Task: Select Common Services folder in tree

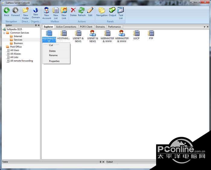Action: coord(20,33)
